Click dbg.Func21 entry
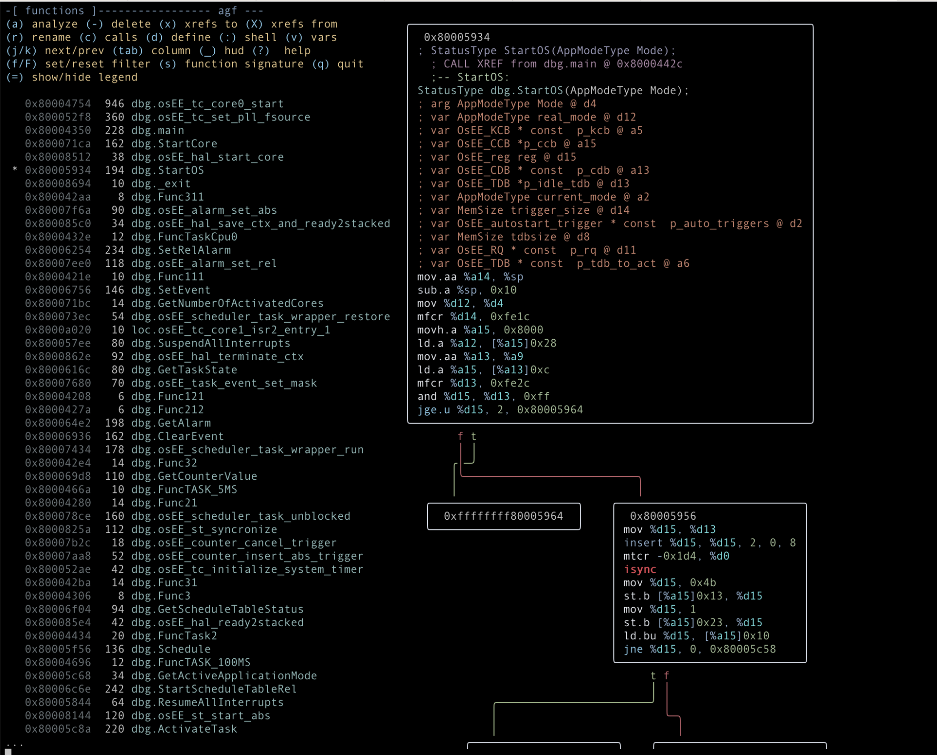This screenshot has height=755, width=937. coord(111,503)
